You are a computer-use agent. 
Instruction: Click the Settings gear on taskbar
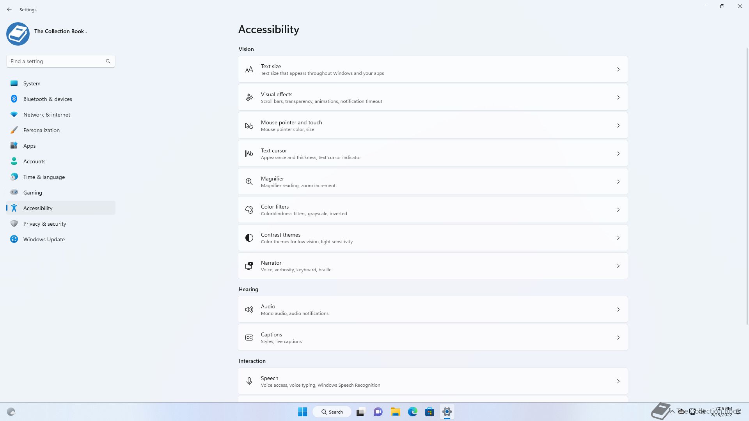(447, 412)
